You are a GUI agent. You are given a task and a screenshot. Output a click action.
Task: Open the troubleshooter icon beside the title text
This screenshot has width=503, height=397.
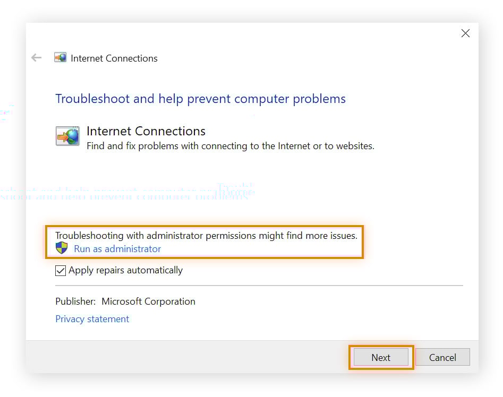click(60, 57)
